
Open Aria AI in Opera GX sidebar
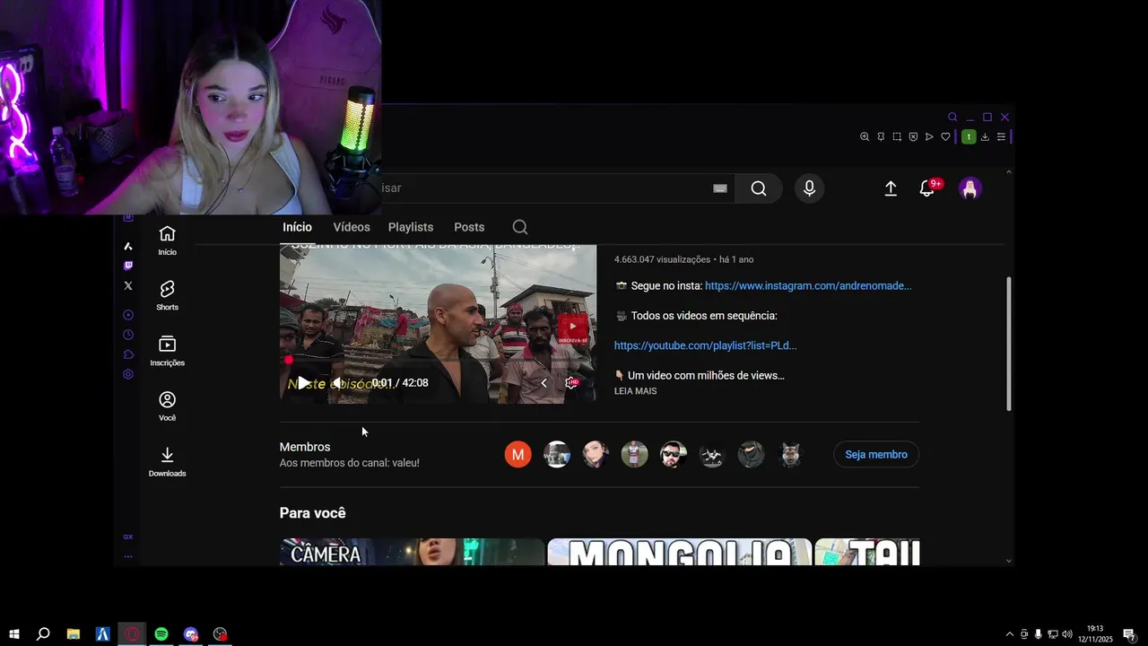128,246
